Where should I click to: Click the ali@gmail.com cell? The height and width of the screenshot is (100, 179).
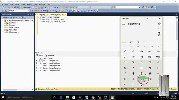coord(54,61)
